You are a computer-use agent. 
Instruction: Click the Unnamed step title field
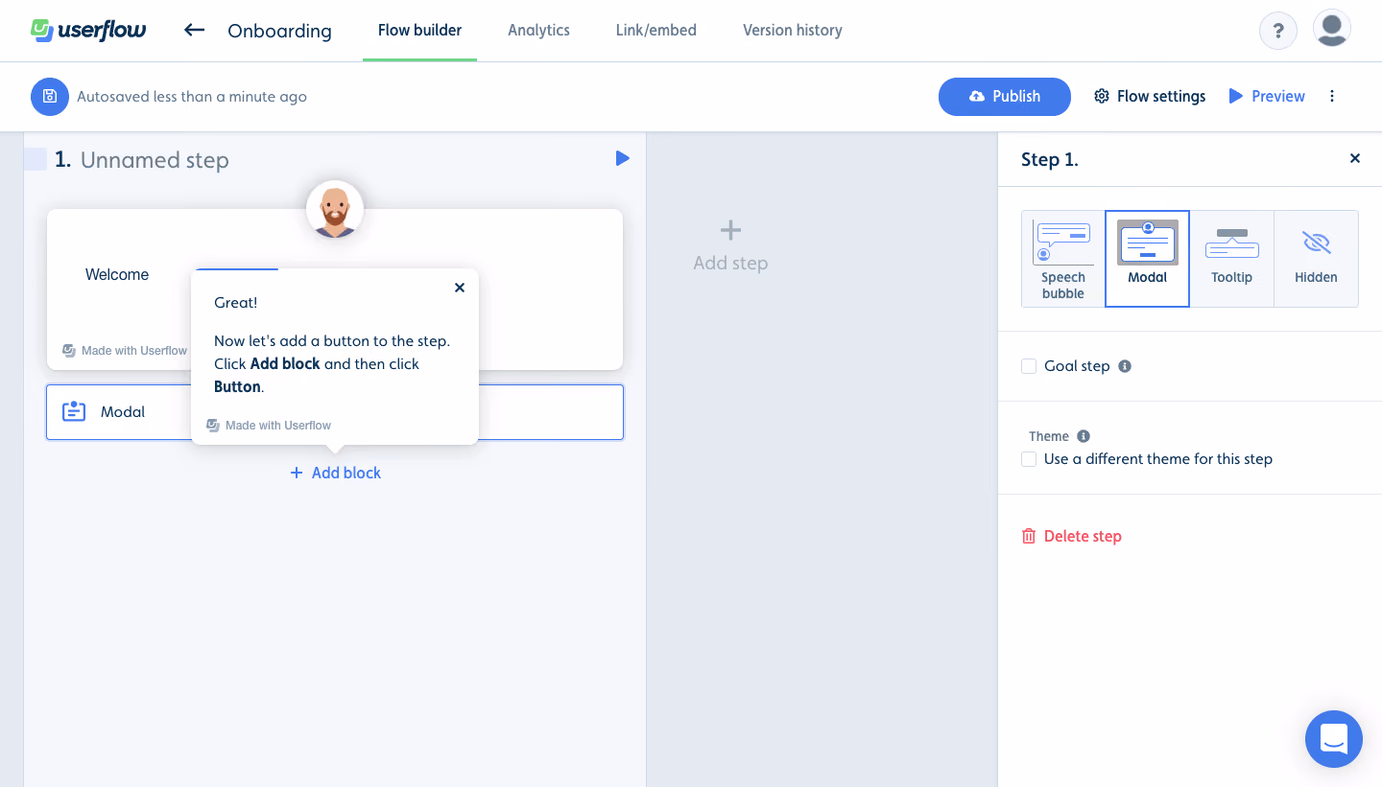155,160
